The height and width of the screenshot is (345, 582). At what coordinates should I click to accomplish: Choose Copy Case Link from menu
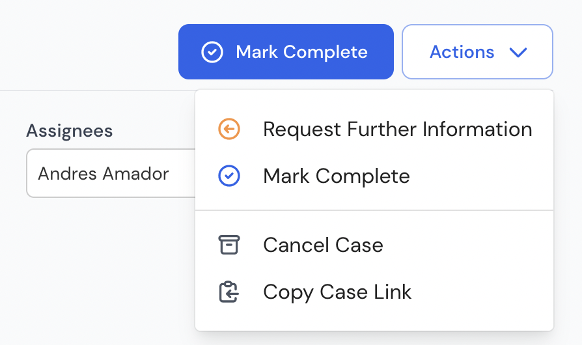374,292
